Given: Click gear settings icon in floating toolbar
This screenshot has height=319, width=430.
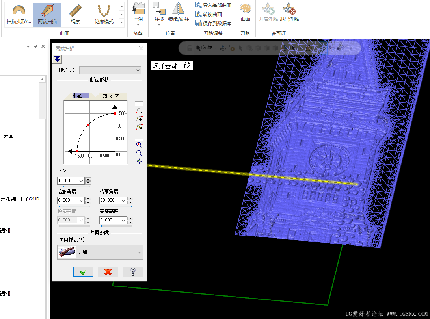Looking at the screenshot, I should [x=232, y=48].
